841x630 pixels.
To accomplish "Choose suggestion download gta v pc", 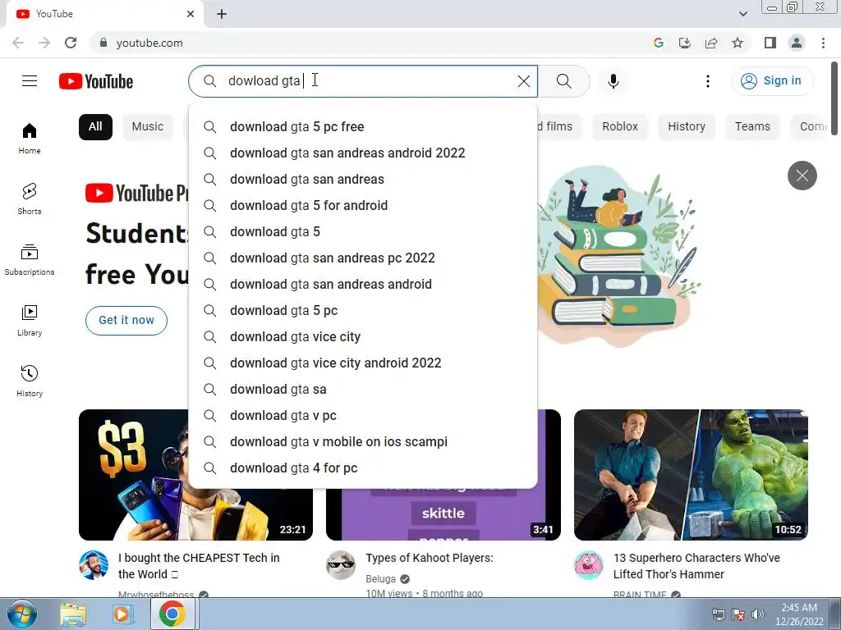I will [363, 416].
